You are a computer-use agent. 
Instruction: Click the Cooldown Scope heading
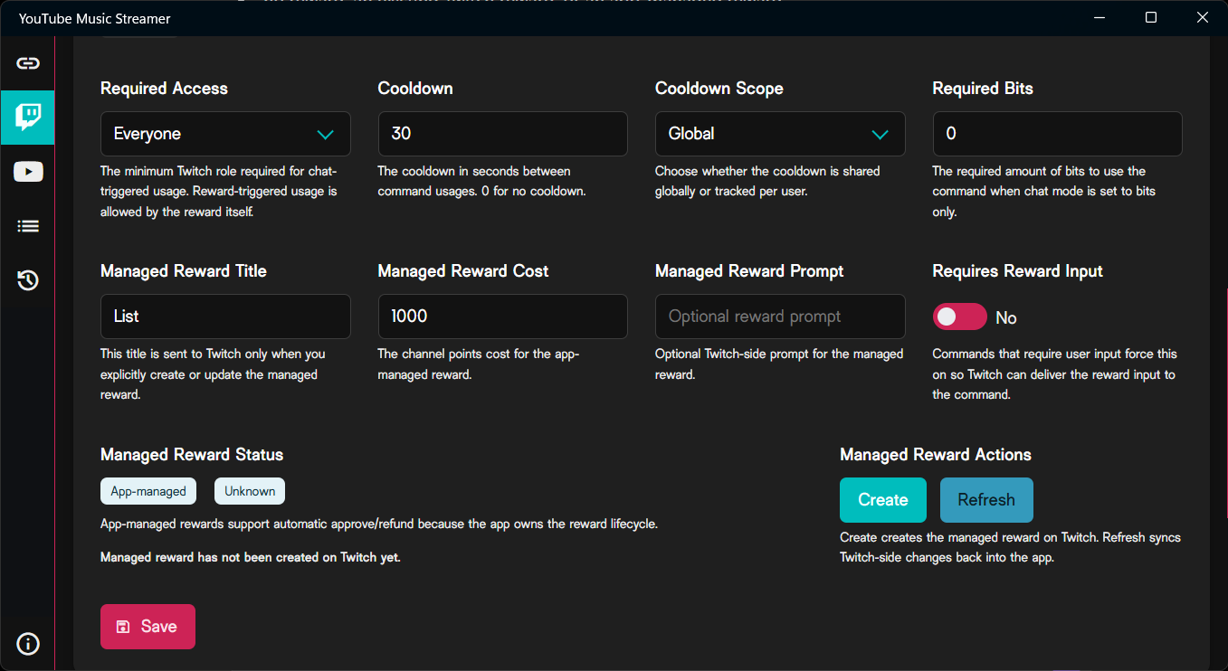[x=719, y=89]
